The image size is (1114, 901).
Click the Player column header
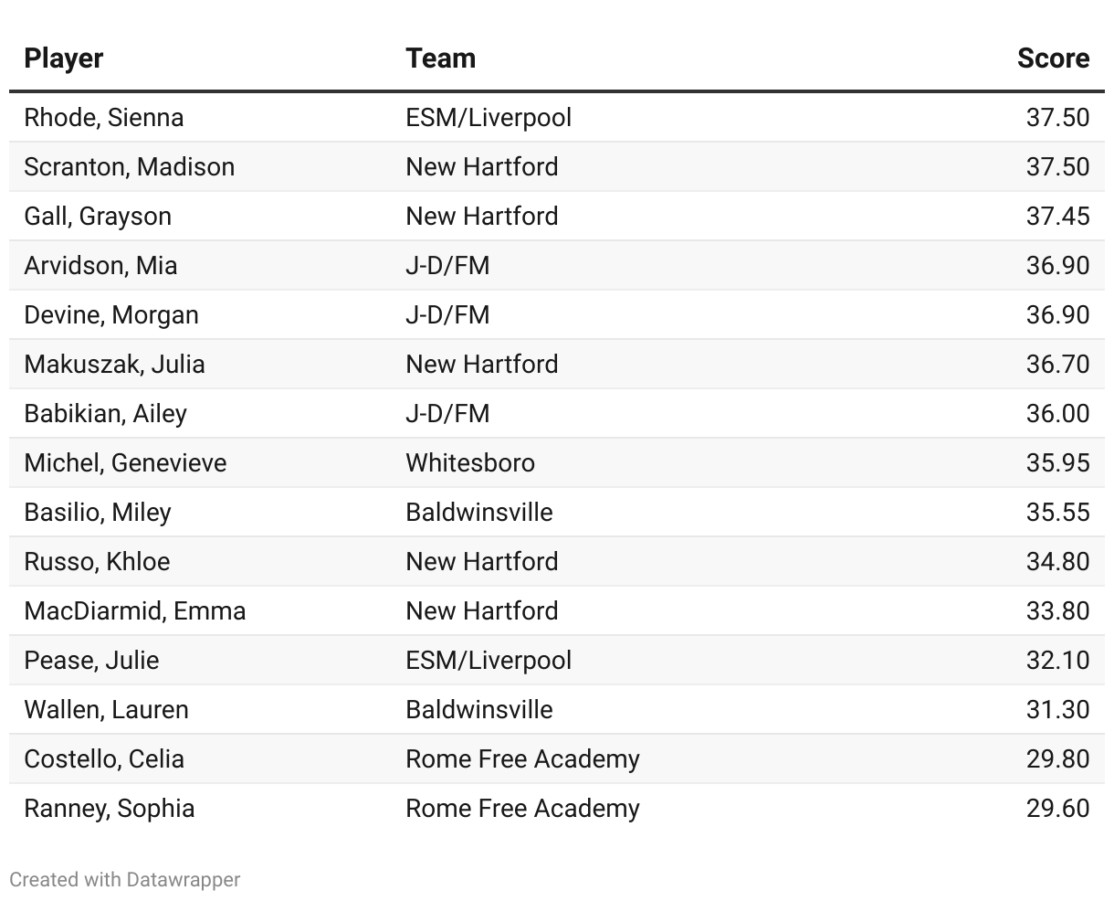[63, 58]
